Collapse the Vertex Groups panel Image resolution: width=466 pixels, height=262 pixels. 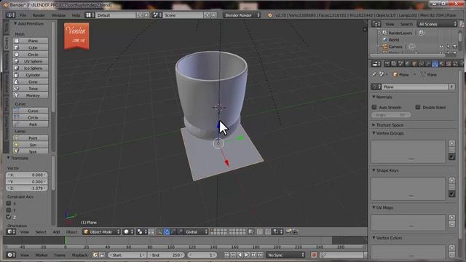click(374, 133)
